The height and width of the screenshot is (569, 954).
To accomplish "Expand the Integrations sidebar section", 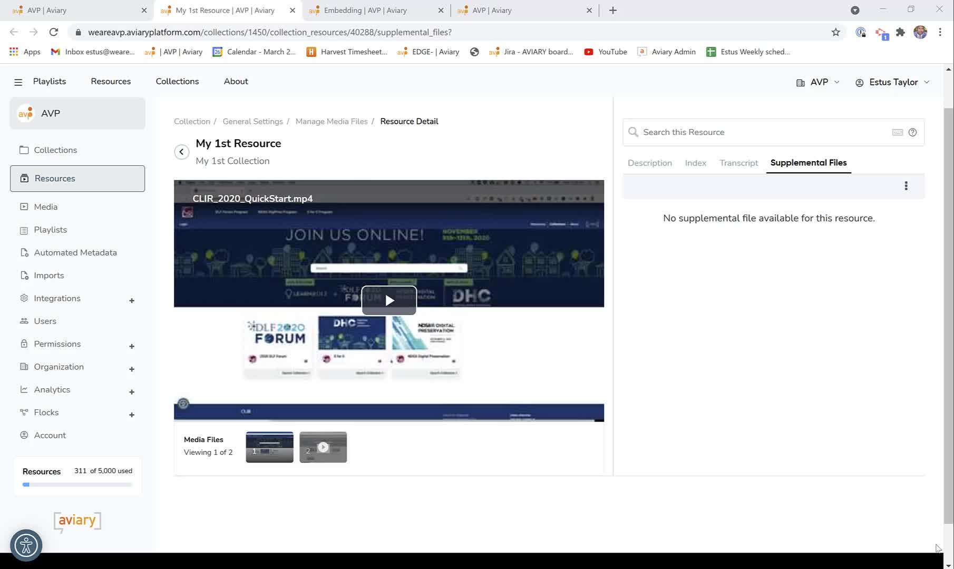I will 132,300.
